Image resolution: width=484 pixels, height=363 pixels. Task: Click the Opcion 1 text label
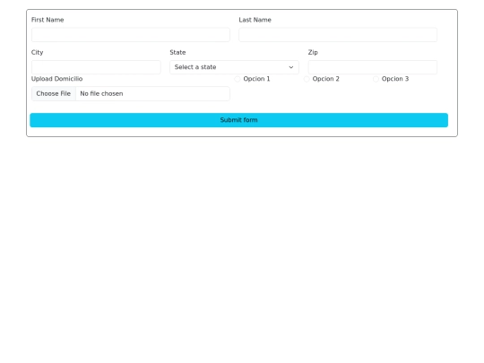[256, 79]
